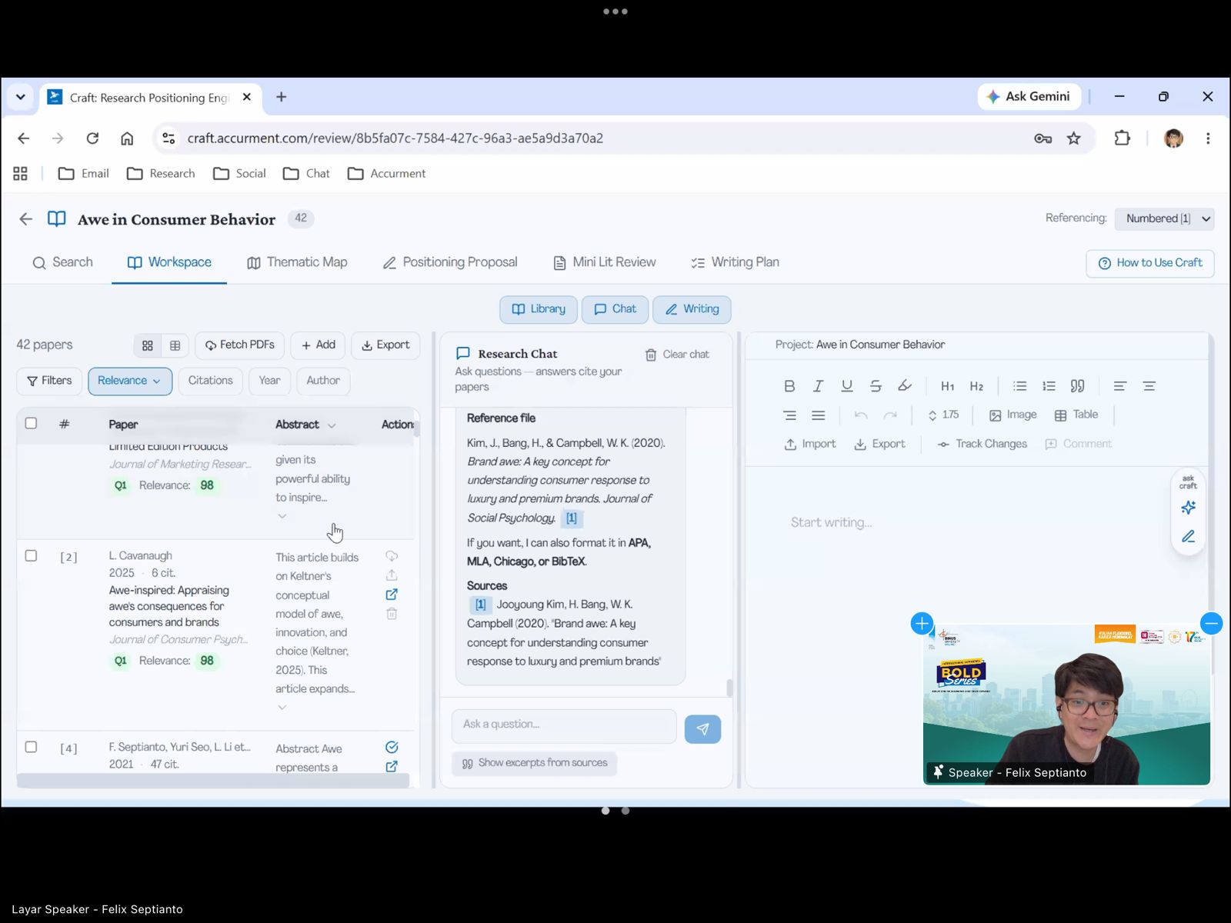1231x923 pixels.
Task: Apply bold formatting in the writing editor
Action: click(789, 386)
